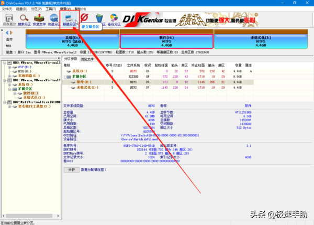
Task: Collapse 扩展分区 row in the partition table
Action: [x=64, y=77]
